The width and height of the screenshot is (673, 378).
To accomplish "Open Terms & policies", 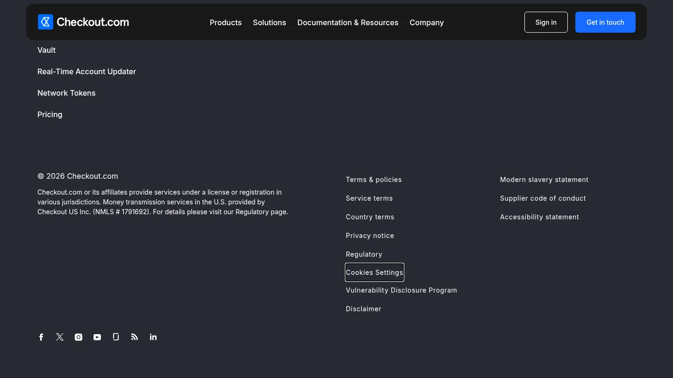I will pyautogui.click(x=374, y=180).
